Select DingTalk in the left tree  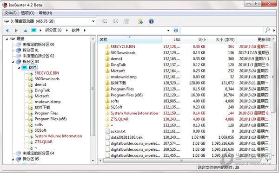[42, 90]
